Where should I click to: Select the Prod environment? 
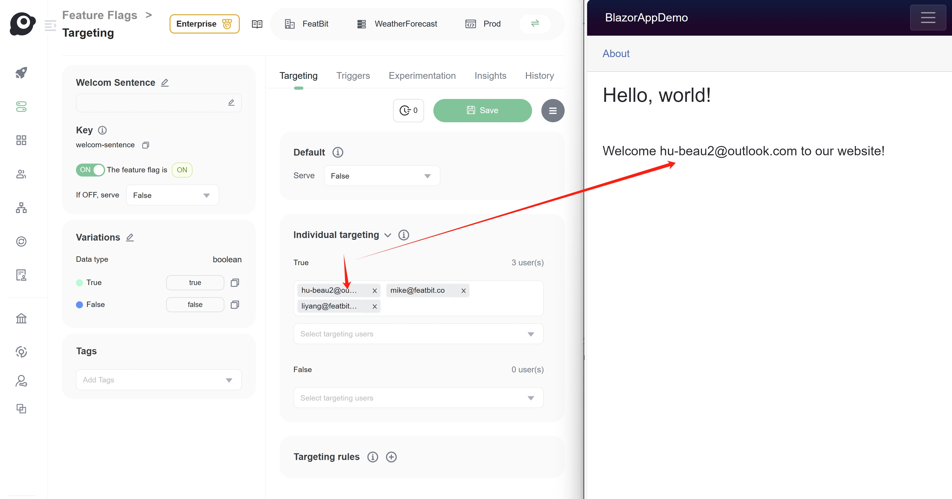click(x=483, y=24)
